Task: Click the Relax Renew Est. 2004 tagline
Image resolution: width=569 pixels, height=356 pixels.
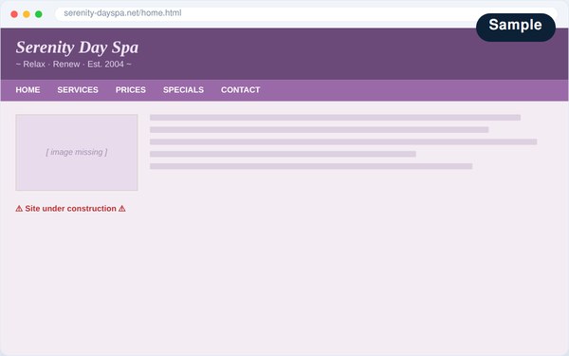Action: [x=73, y=65]
